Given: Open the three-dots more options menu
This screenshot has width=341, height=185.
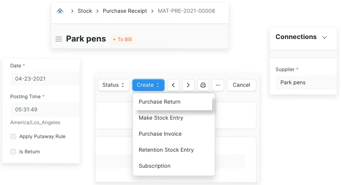Looking at the screenshot, I should coord(218,85).
